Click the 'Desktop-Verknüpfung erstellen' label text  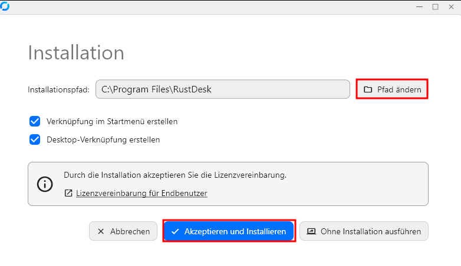point(103,139)
